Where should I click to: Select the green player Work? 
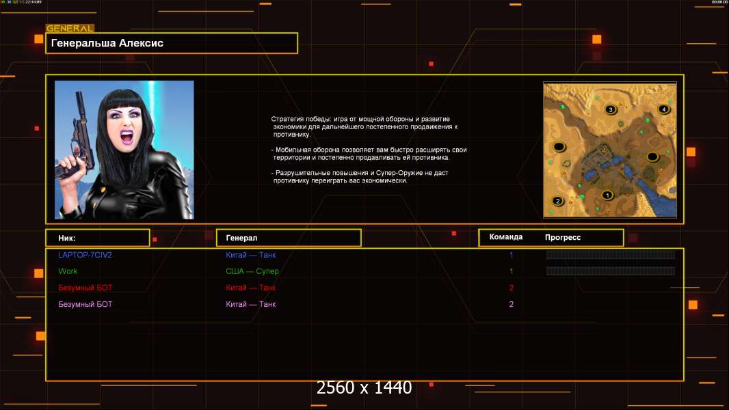point(68,271)
